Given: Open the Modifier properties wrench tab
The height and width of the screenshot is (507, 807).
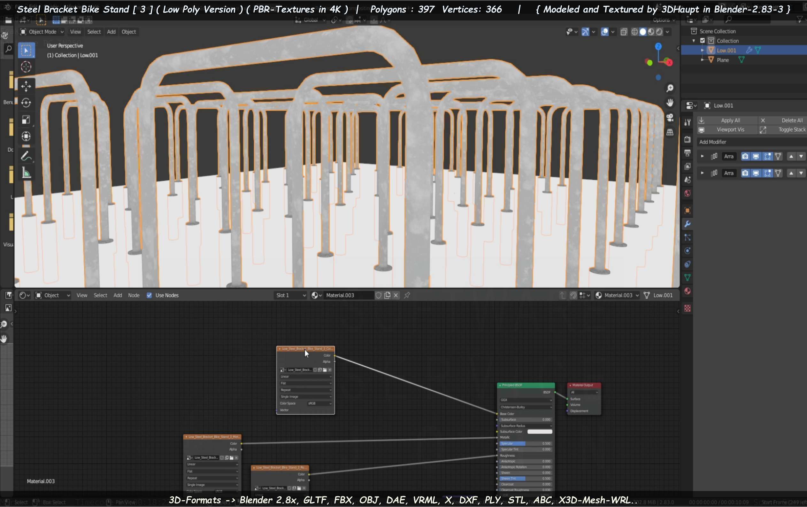Looking at the screenshot, I should click(688, 224).
